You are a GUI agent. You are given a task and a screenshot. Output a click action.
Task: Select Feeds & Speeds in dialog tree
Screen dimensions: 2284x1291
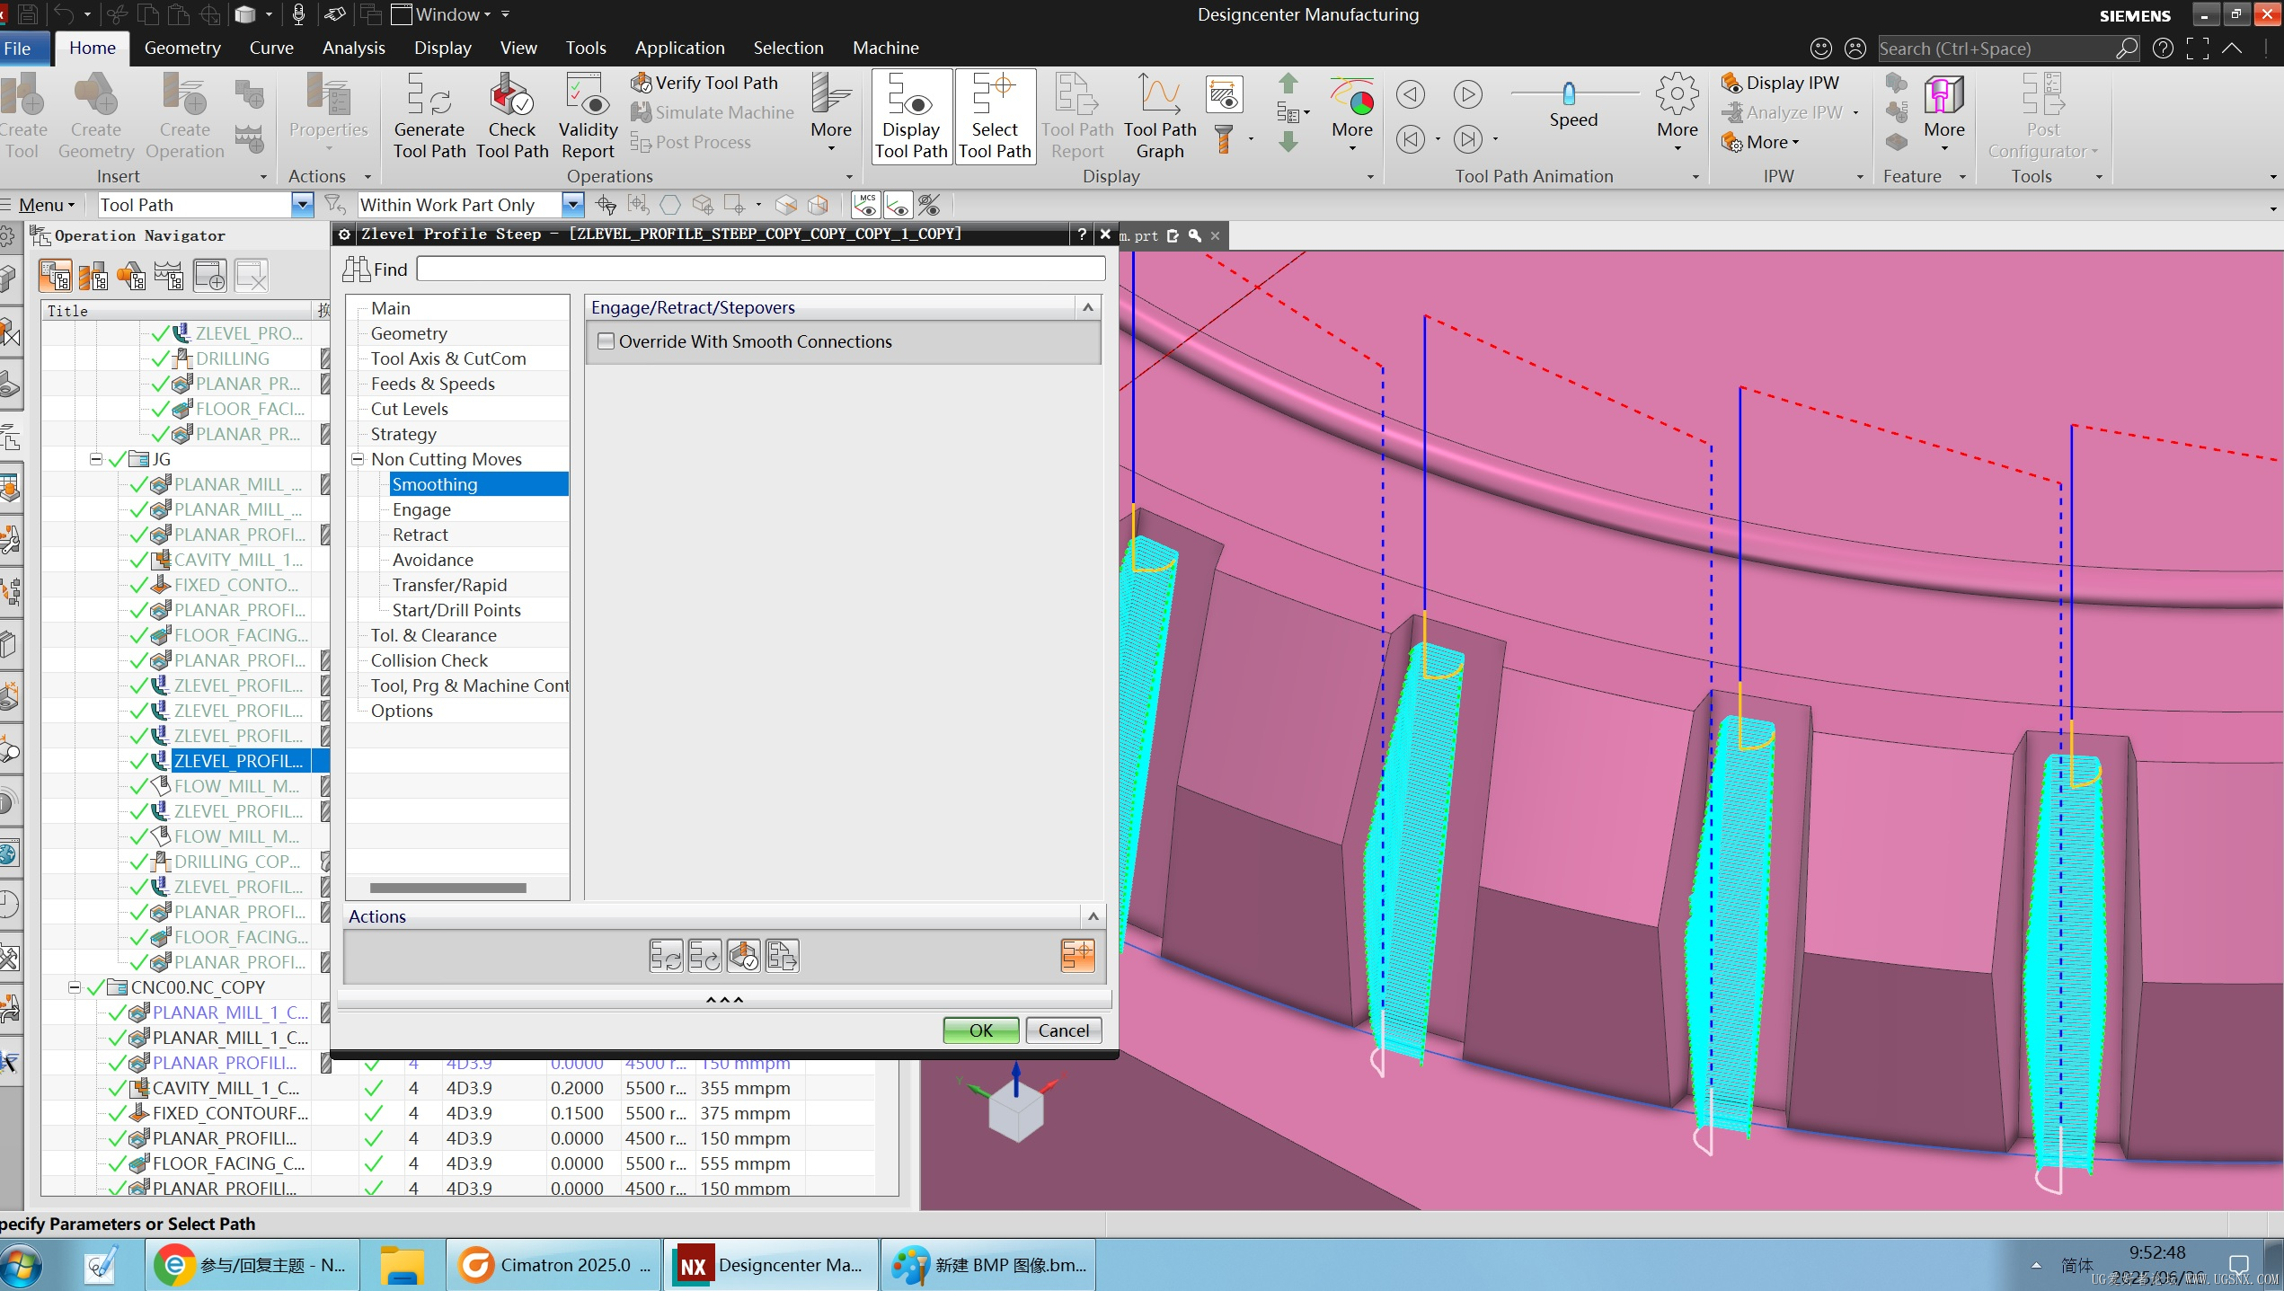(x=433, y=384)
